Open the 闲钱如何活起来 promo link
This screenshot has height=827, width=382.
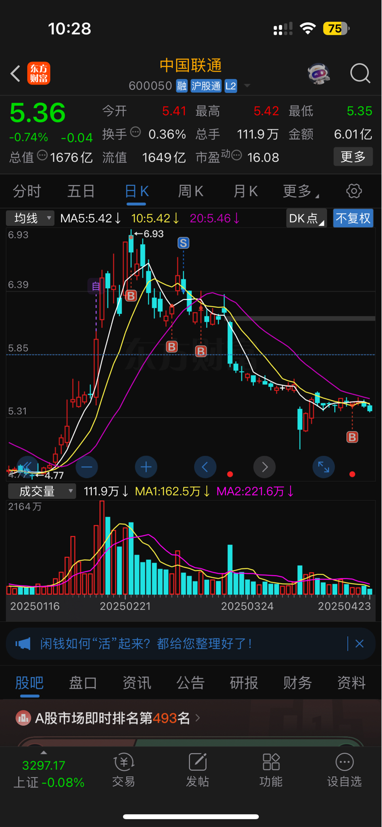click(147, 644)
